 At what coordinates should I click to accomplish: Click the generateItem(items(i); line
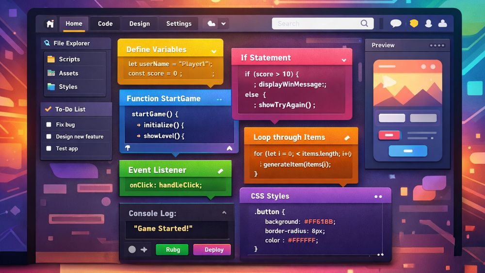point(295,164)
